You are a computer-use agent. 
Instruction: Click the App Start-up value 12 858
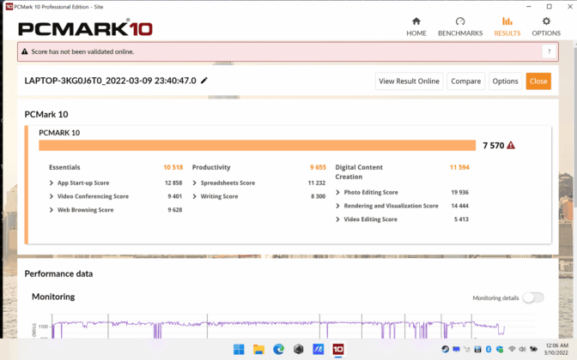tap(173, 183)
